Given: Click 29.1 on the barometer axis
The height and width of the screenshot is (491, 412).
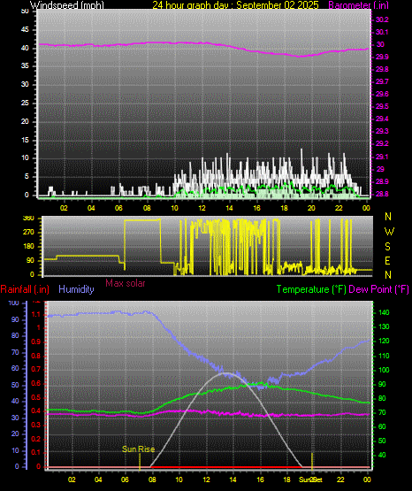Looking at the screenshot, I should coord(382,157).
